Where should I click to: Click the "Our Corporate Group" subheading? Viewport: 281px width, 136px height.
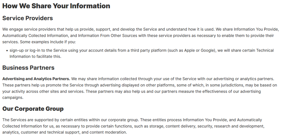33,109
